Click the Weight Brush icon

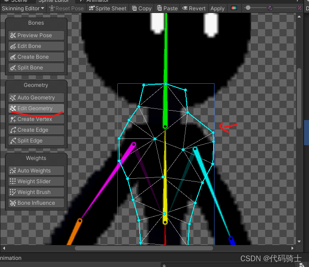(13, 192)
